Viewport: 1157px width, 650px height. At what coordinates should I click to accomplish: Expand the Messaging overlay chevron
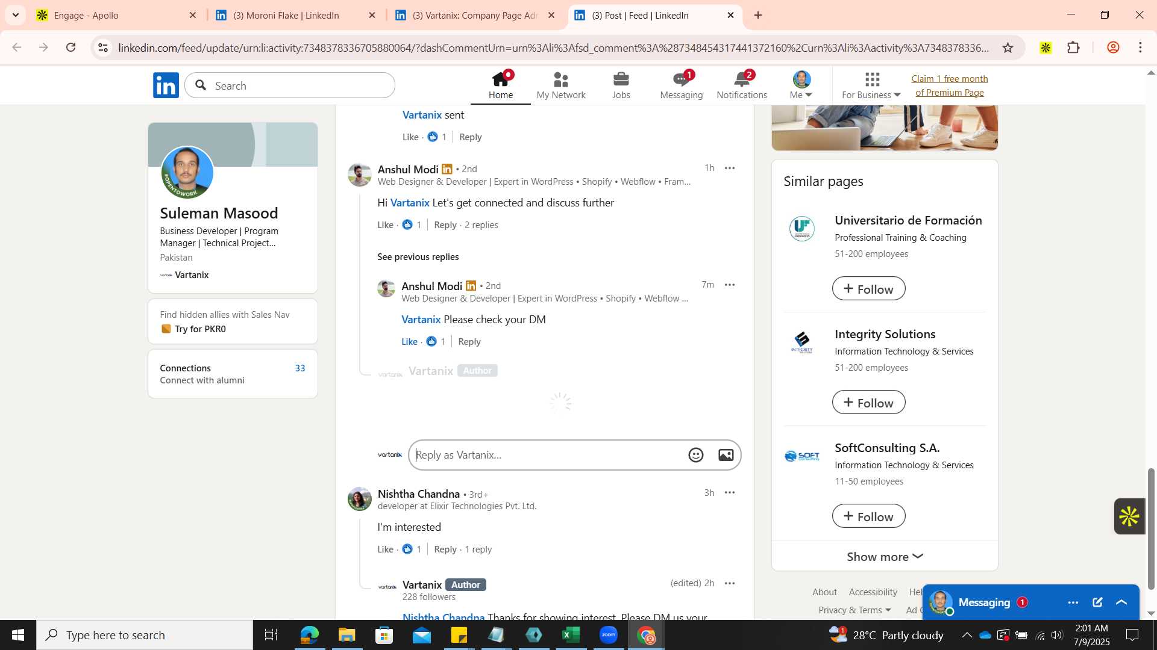[x=1121, y=602]
